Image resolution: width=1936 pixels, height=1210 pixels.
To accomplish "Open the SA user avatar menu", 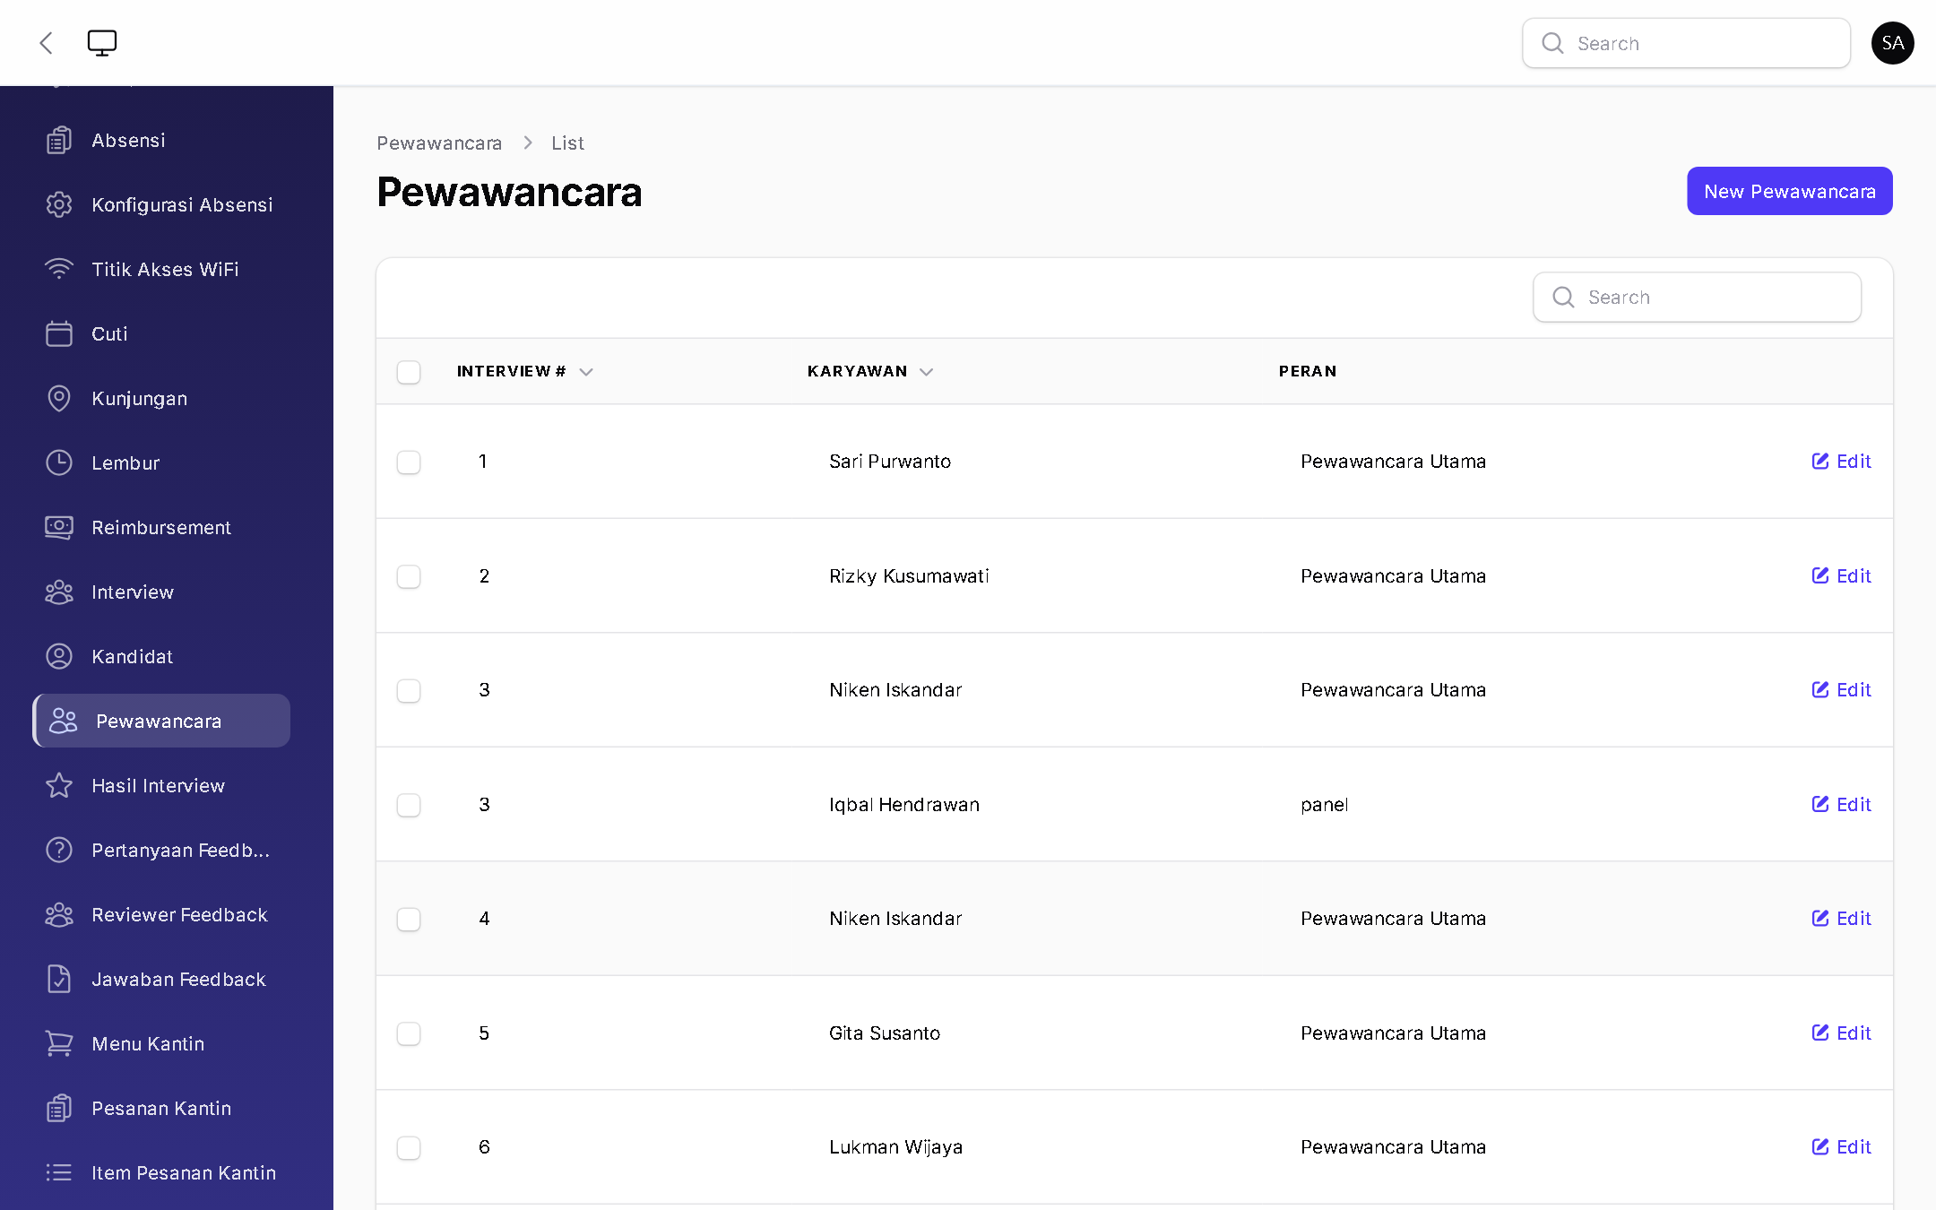I will (x=1892, y=43).
